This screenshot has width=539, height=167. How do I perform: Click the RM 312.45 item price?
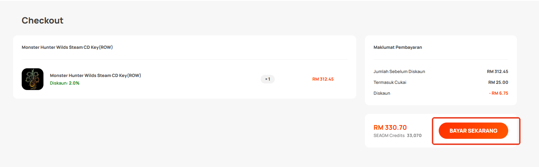tap(323, 79)
